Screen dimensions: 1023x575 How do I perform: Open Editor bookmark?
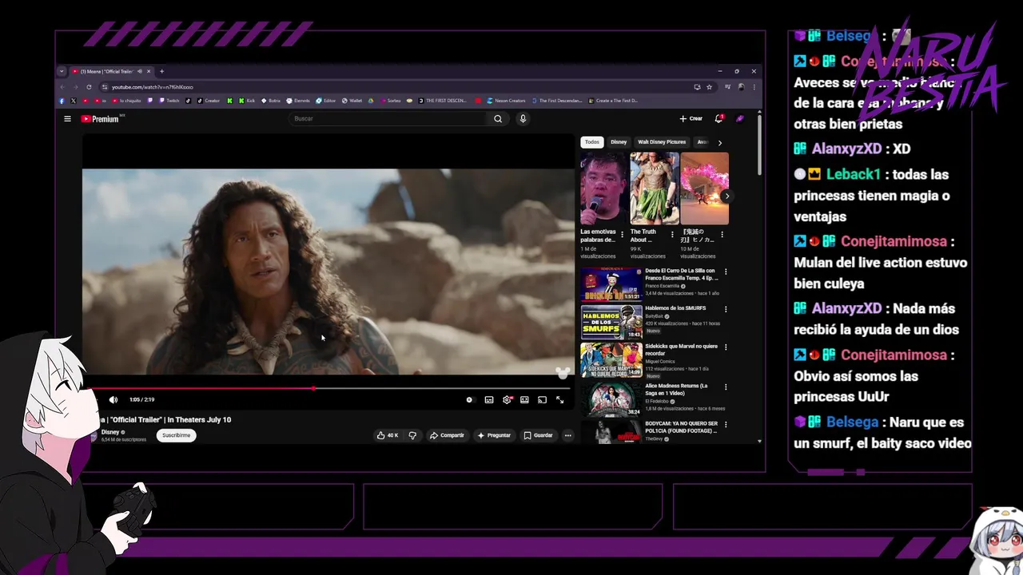point(325,101)
